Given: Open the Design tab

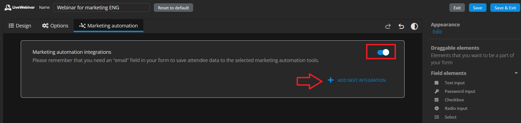Looking at the screenshot, I should (20, 26).
